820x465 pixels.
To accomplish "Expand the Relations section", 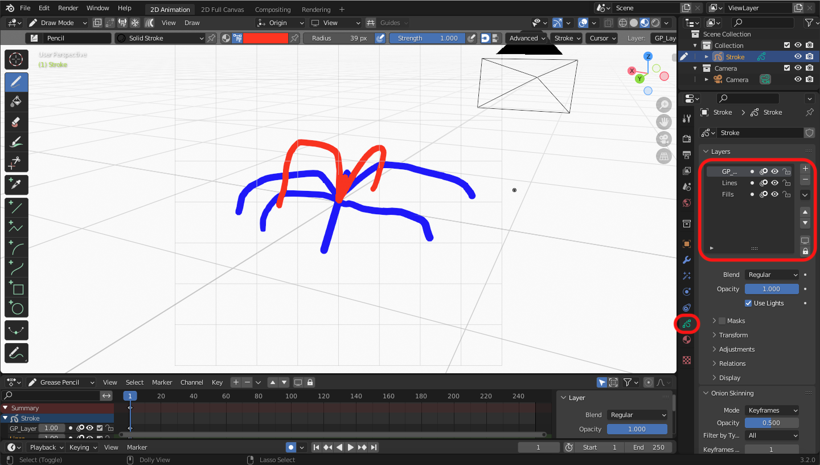I will point(732,364).
